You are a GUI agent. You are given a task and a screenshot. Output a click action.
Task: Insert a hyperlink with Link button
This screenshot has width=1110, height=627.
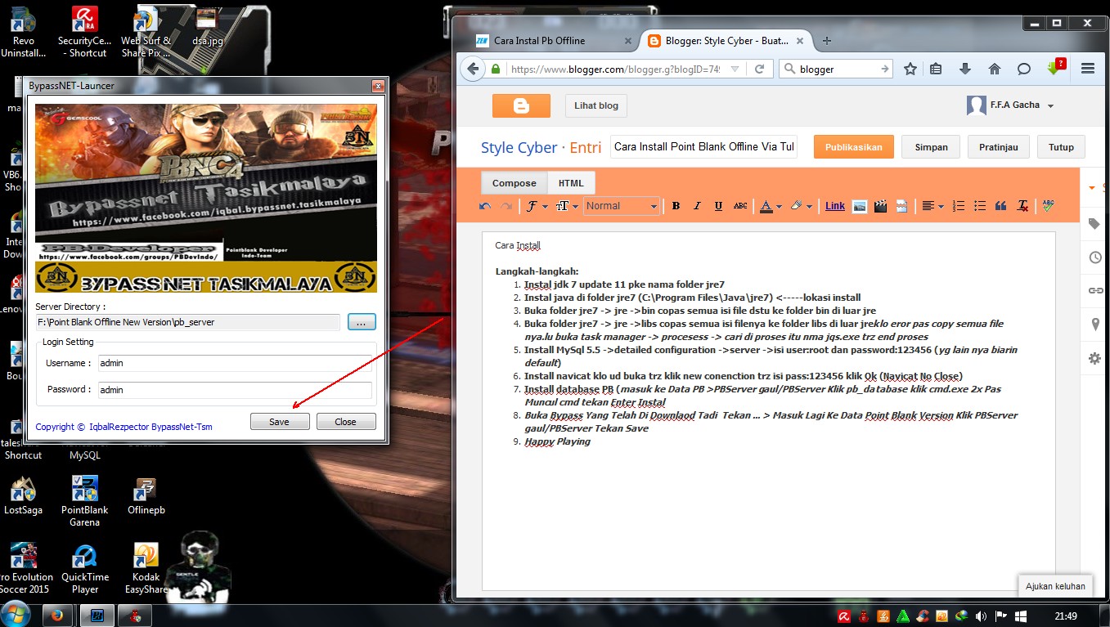[835, 206]
